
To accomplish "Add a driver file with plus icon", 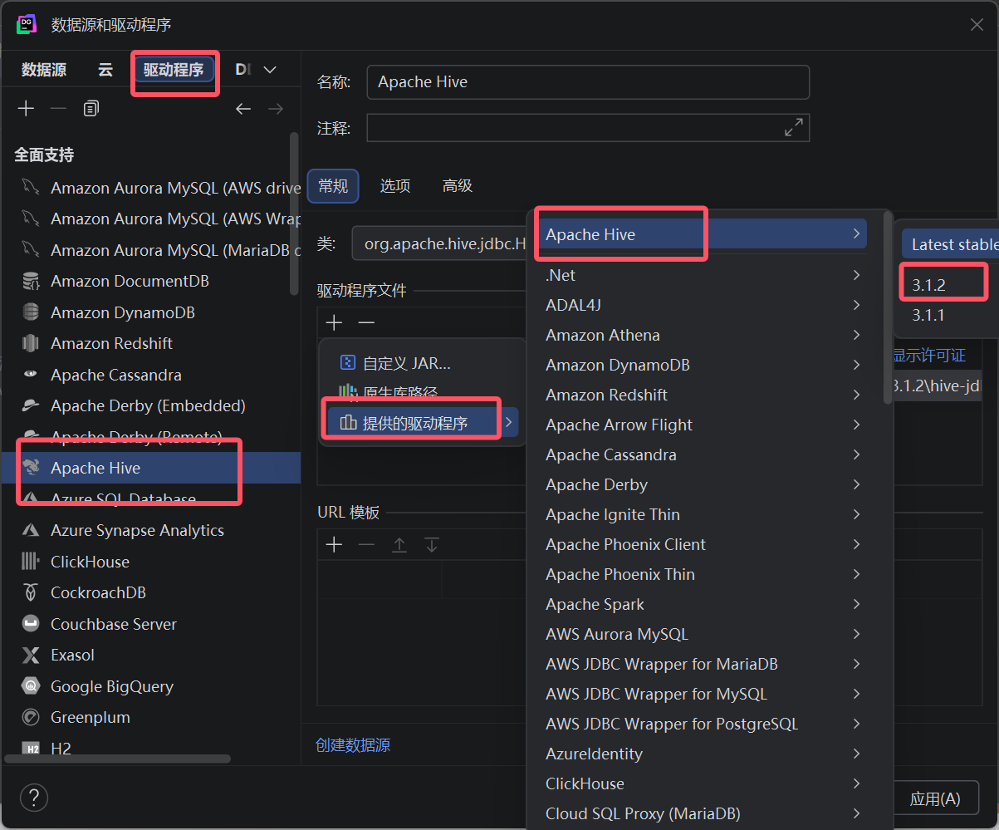I will click(334, 322).
